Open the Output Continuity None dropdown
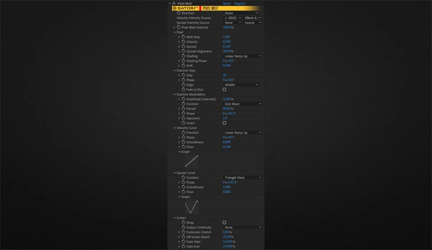This screenshot has height=250, width=432. point(242,227)
